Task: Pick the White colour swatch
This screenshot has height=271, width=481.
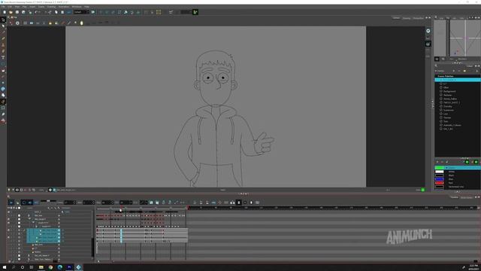Action: 439,172
